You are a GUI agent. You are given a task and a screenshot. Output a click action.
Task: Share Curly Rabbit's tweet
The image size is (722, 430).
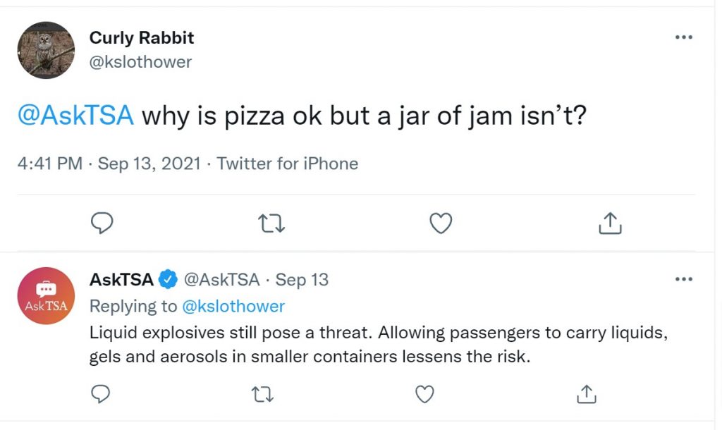point(610,223)
